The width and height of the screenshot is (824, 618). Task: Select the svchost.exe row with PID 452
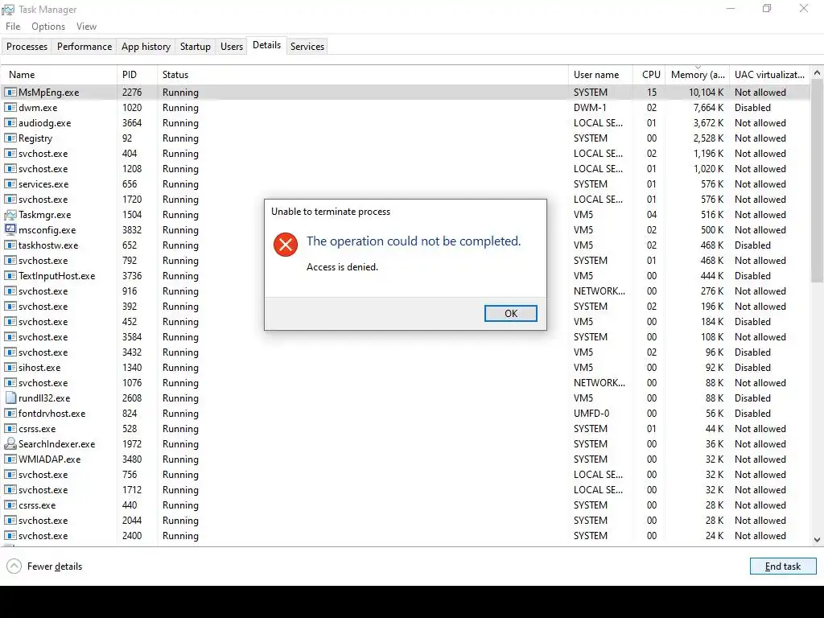point(406,322)
